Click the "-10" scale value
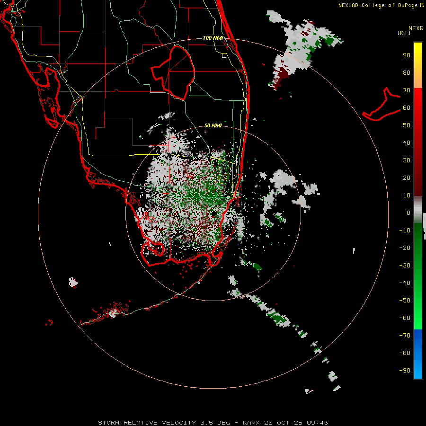426x426 pixels. [x=405, y=231]
